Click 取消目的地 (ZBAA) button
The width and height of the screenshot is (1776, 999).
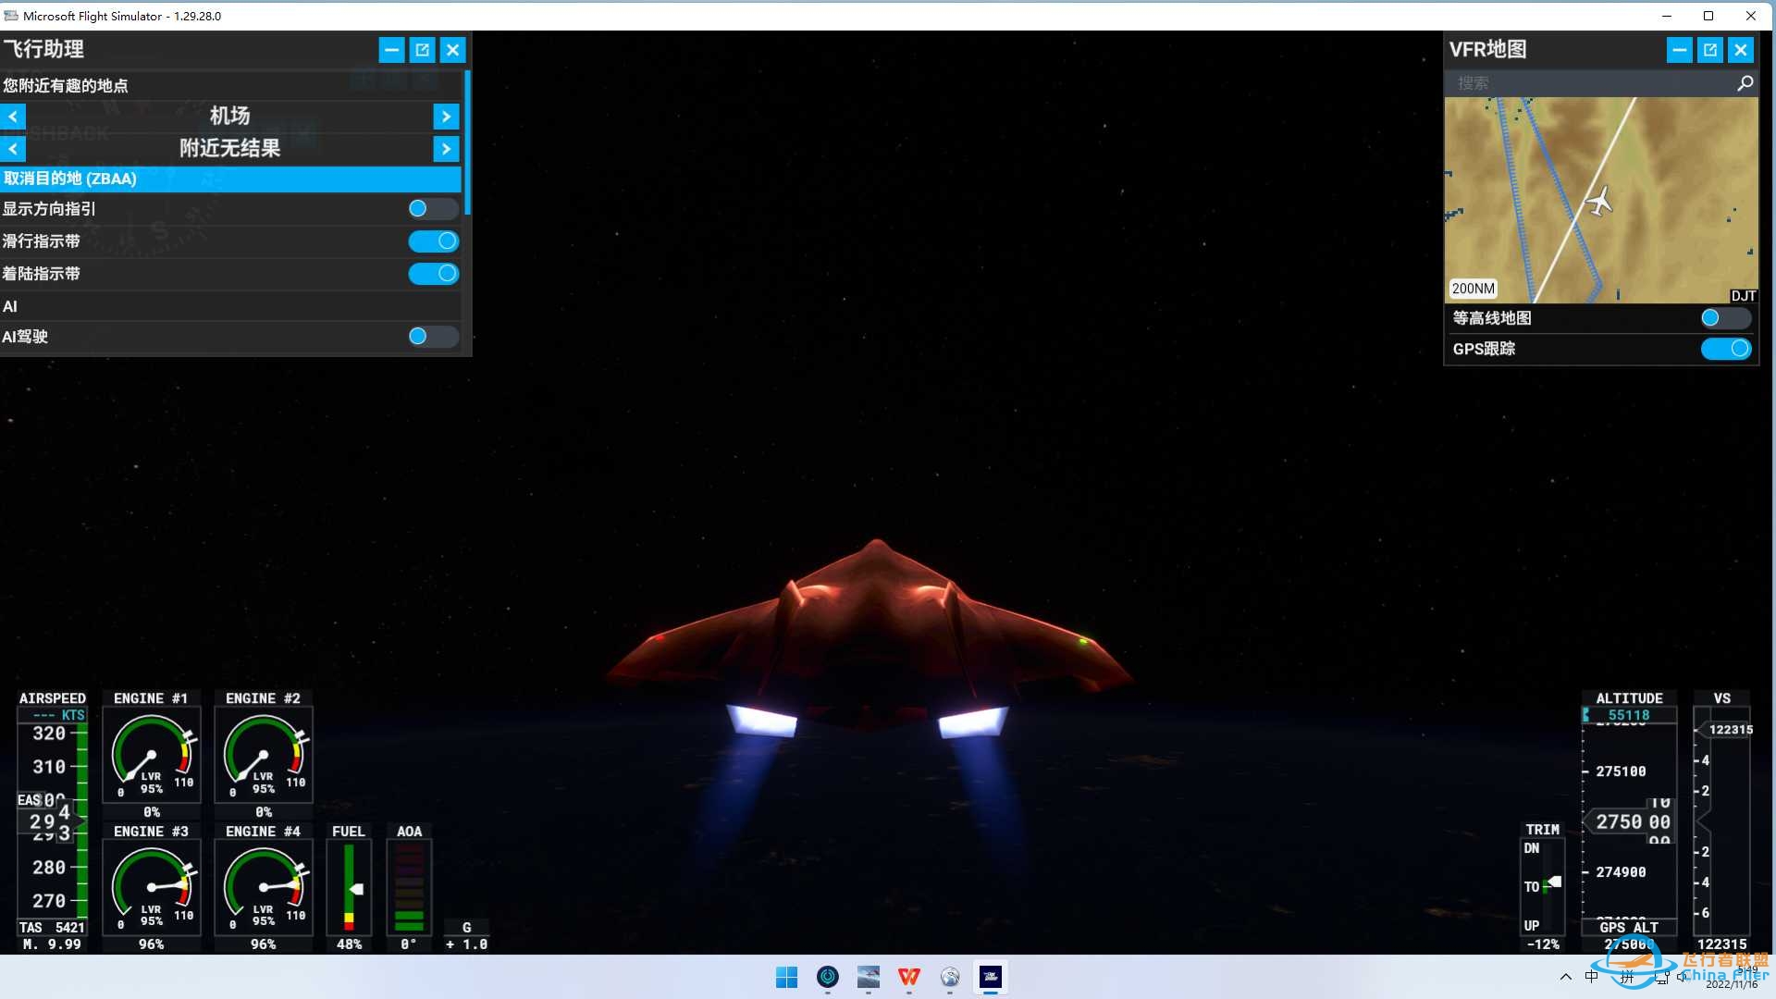click(x=230, y=179)
